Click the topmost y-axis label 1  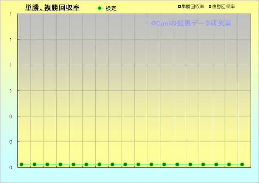coord(11,14)
